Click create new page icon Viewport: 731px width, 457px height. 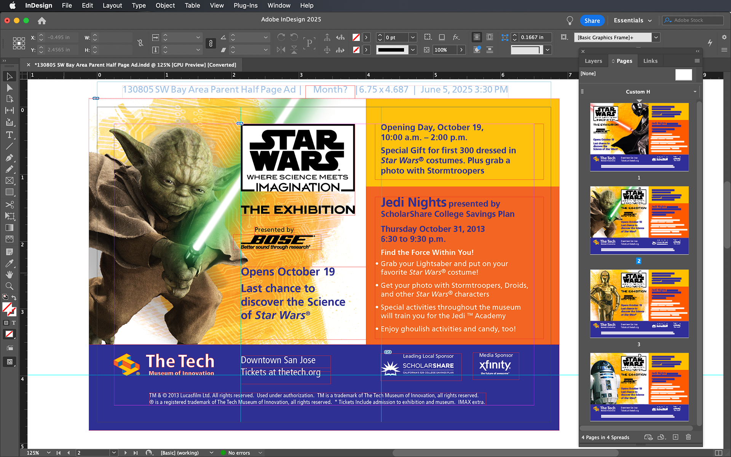coord(675,437)
